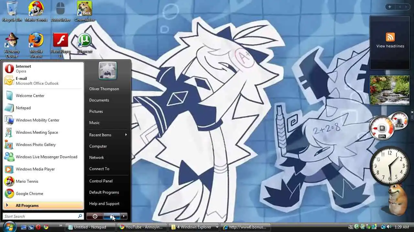
Task: Switch to the YouTube Chrome taskbar button
Action: [142, 227]
